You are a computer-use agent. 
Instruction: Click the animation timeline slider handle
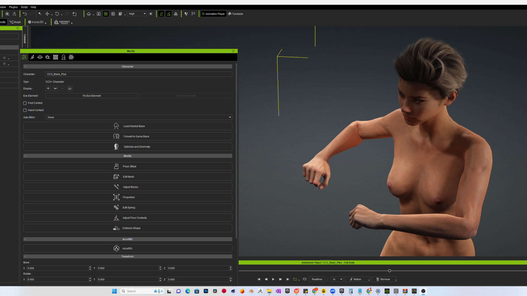pyautogui.click(x=389, y=271)
